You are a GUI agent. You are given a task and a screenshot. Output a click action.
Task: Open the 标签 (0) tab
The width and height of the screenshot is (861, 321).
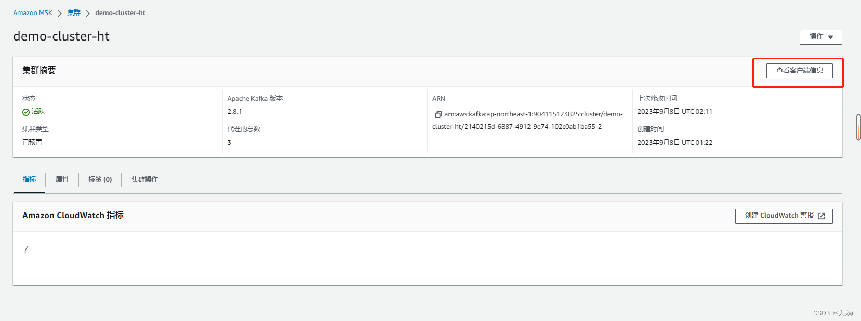(100, 180)
